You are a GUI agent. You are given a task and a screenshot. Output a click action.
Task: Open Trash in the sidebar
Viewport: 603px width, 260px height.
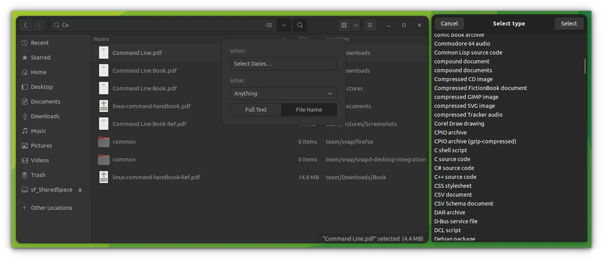[38, 175]
